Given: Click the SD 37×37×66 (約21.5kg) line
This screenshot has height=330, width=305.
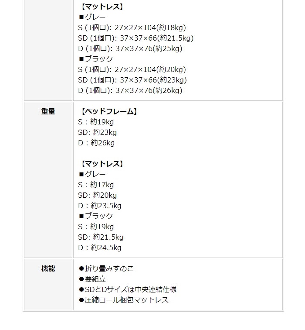Looking at the screenshot, I should pos(136,38).
